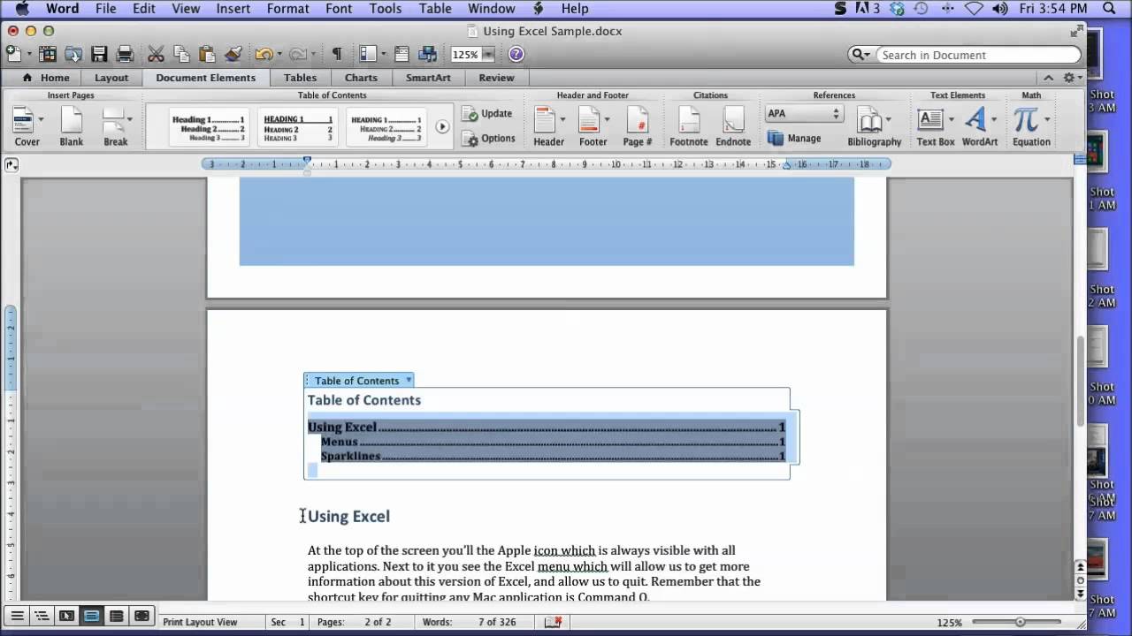Click the New document icon
This screenshot has width=1132, height=636.
click(x=13, y=54)
